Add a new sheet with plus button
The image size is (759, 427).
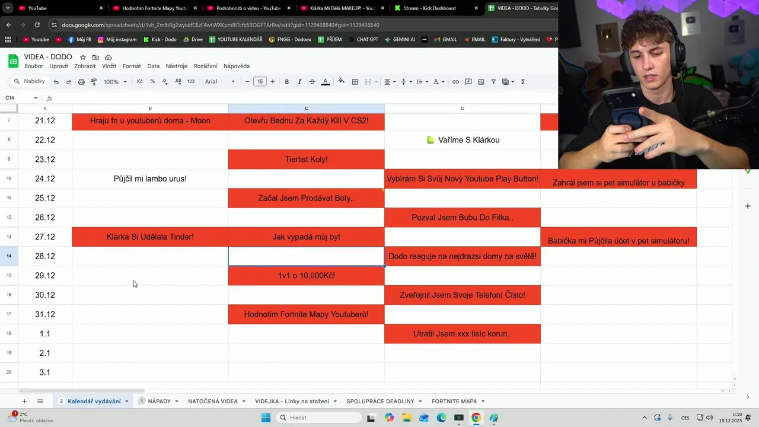pos(24,401)
